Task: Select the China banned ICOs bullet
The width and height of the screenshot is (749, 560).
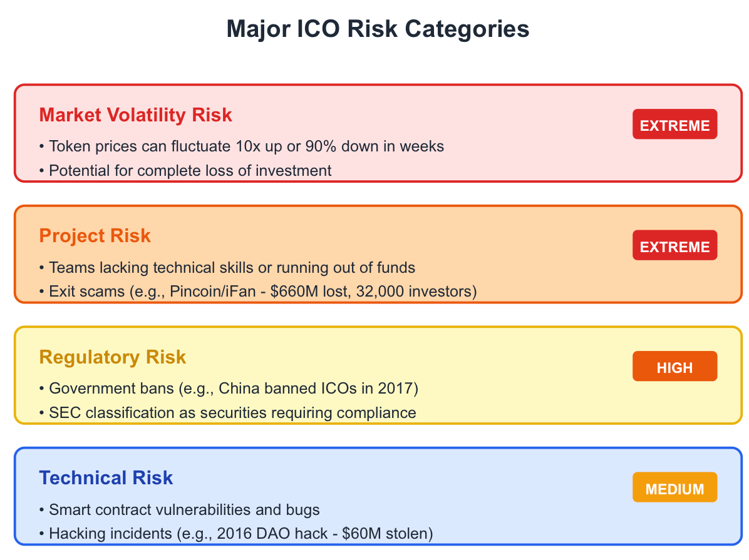Action: (228, 389)
